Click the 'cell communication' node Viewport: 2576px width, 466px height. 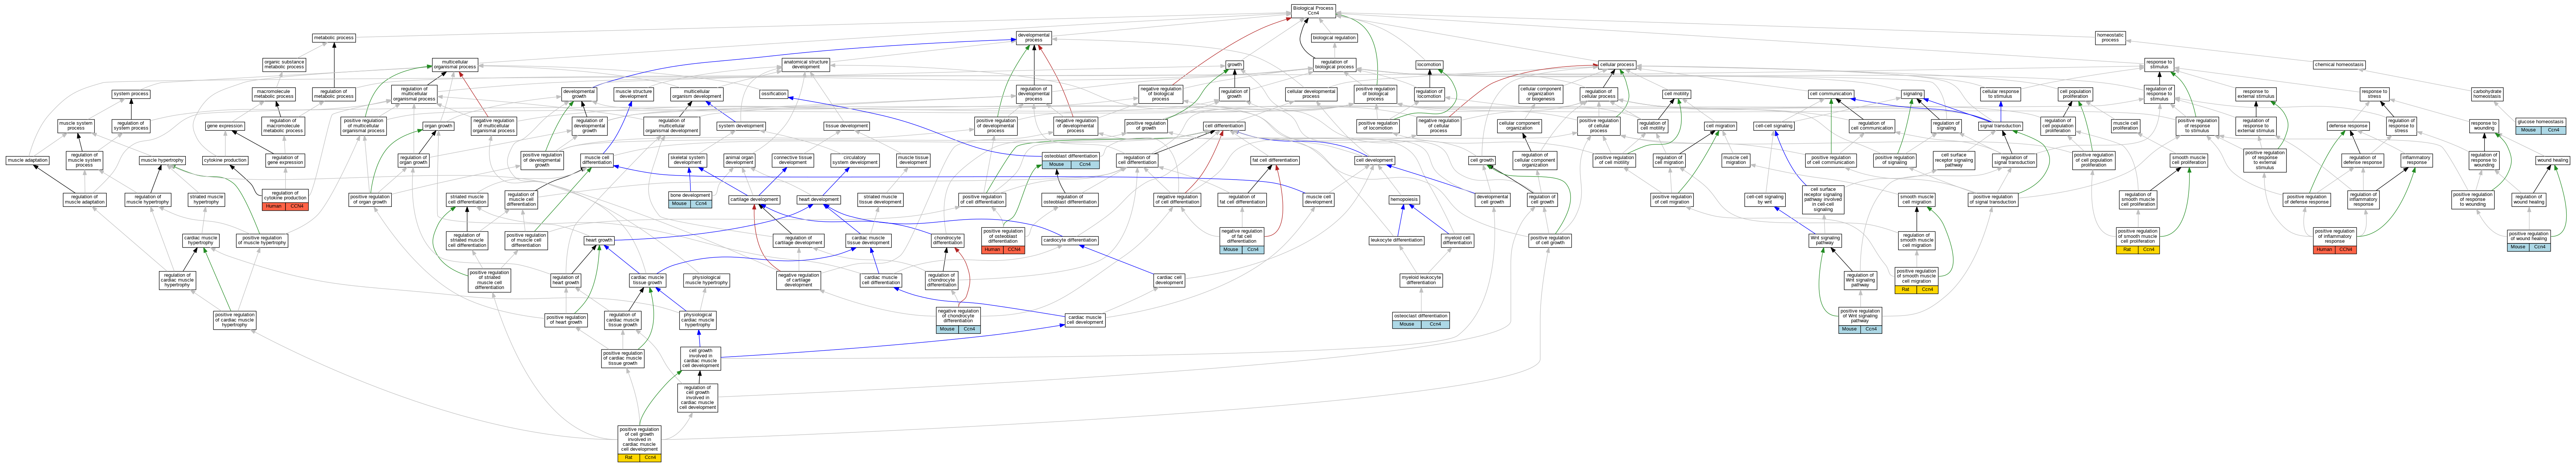[x=1831, y=94]
